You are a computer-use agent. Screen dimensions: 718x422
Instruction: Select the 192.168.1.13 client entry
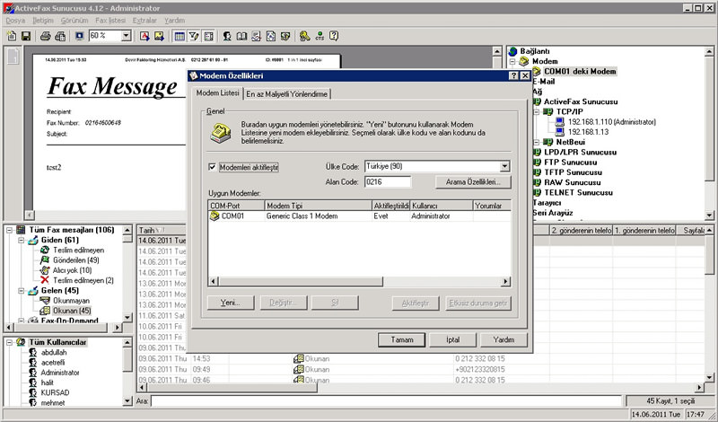click(x=588, y=132)
